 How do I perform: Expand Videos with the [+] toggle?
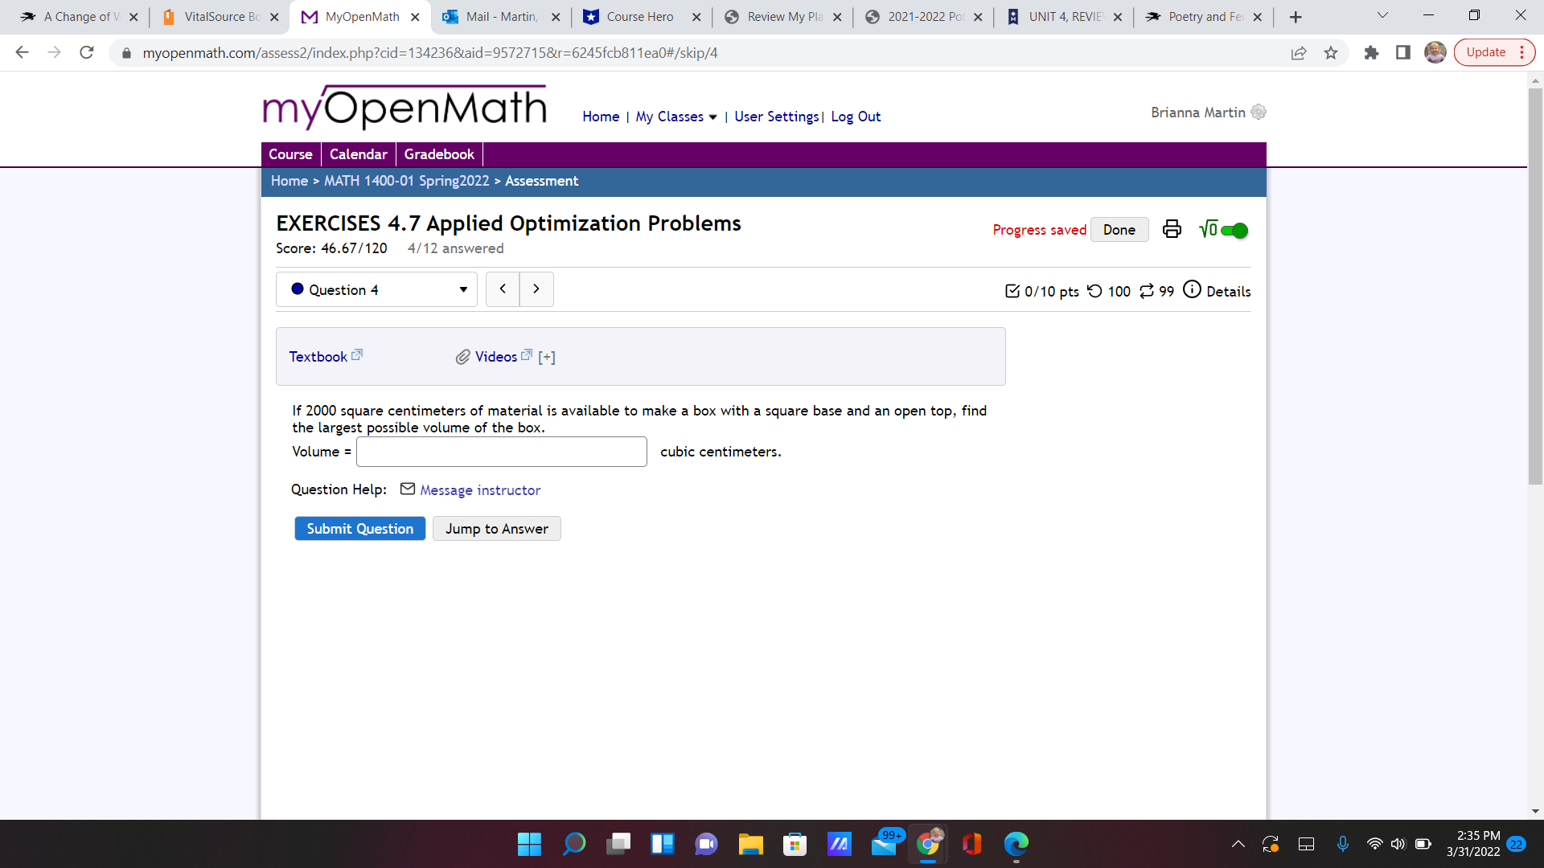pos(547,357)
